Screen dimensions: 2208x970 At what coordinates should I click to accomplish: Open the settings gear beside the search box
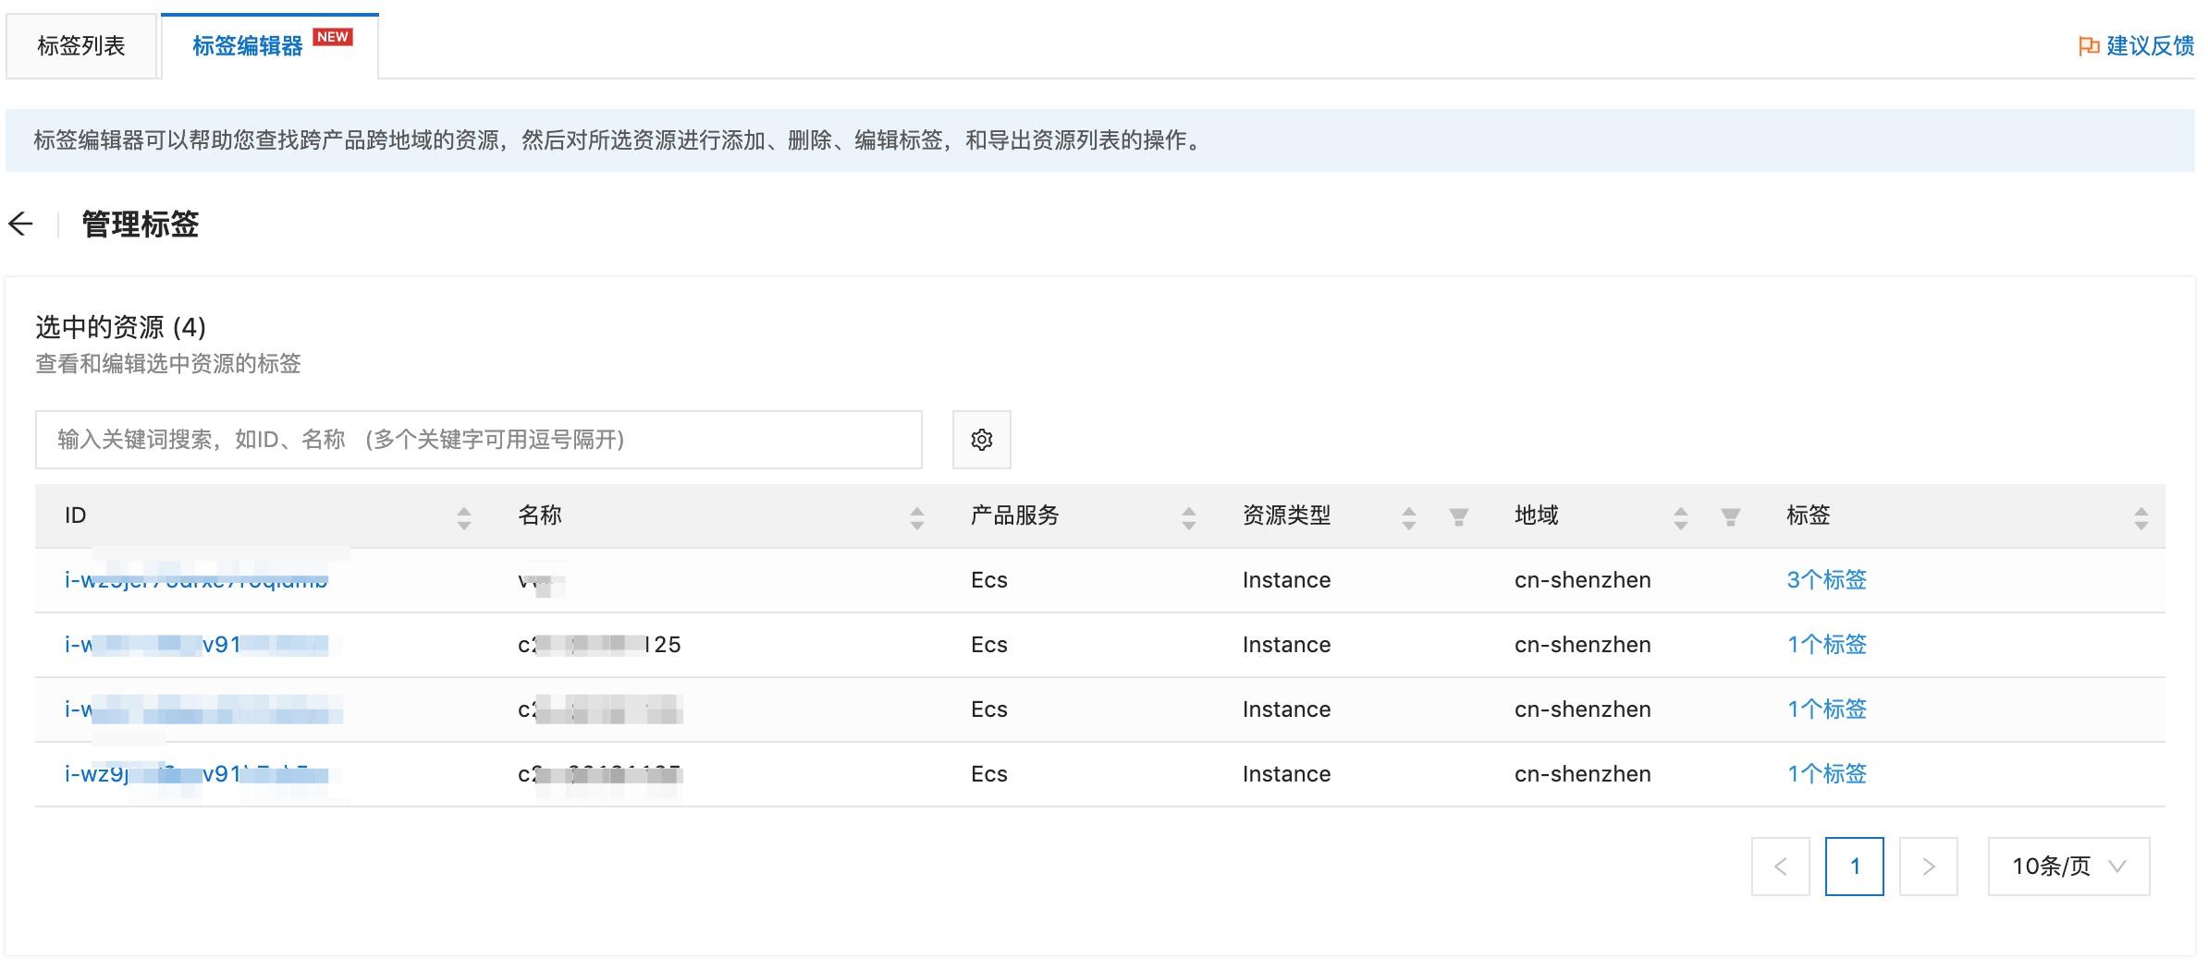coord(981,440)
